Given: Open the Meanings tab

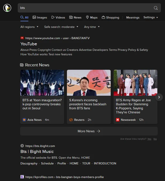Looking at the screenshot, I should pos(133,17).
